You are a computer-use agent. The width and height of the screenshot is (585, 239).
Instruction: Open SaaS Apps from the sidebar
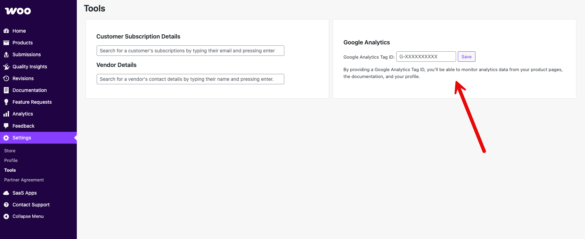pyautogui.click(x=38, y=193)
